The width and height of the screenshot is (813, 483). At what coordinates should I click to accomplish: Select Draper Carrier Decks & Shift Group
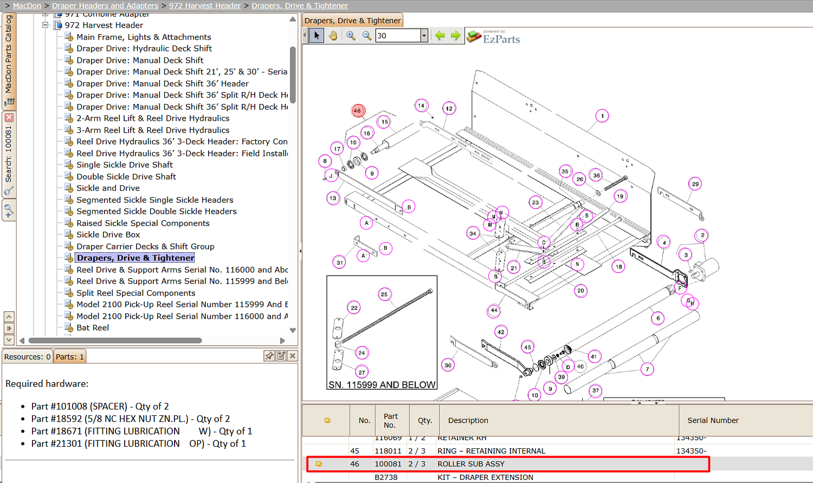145,246
